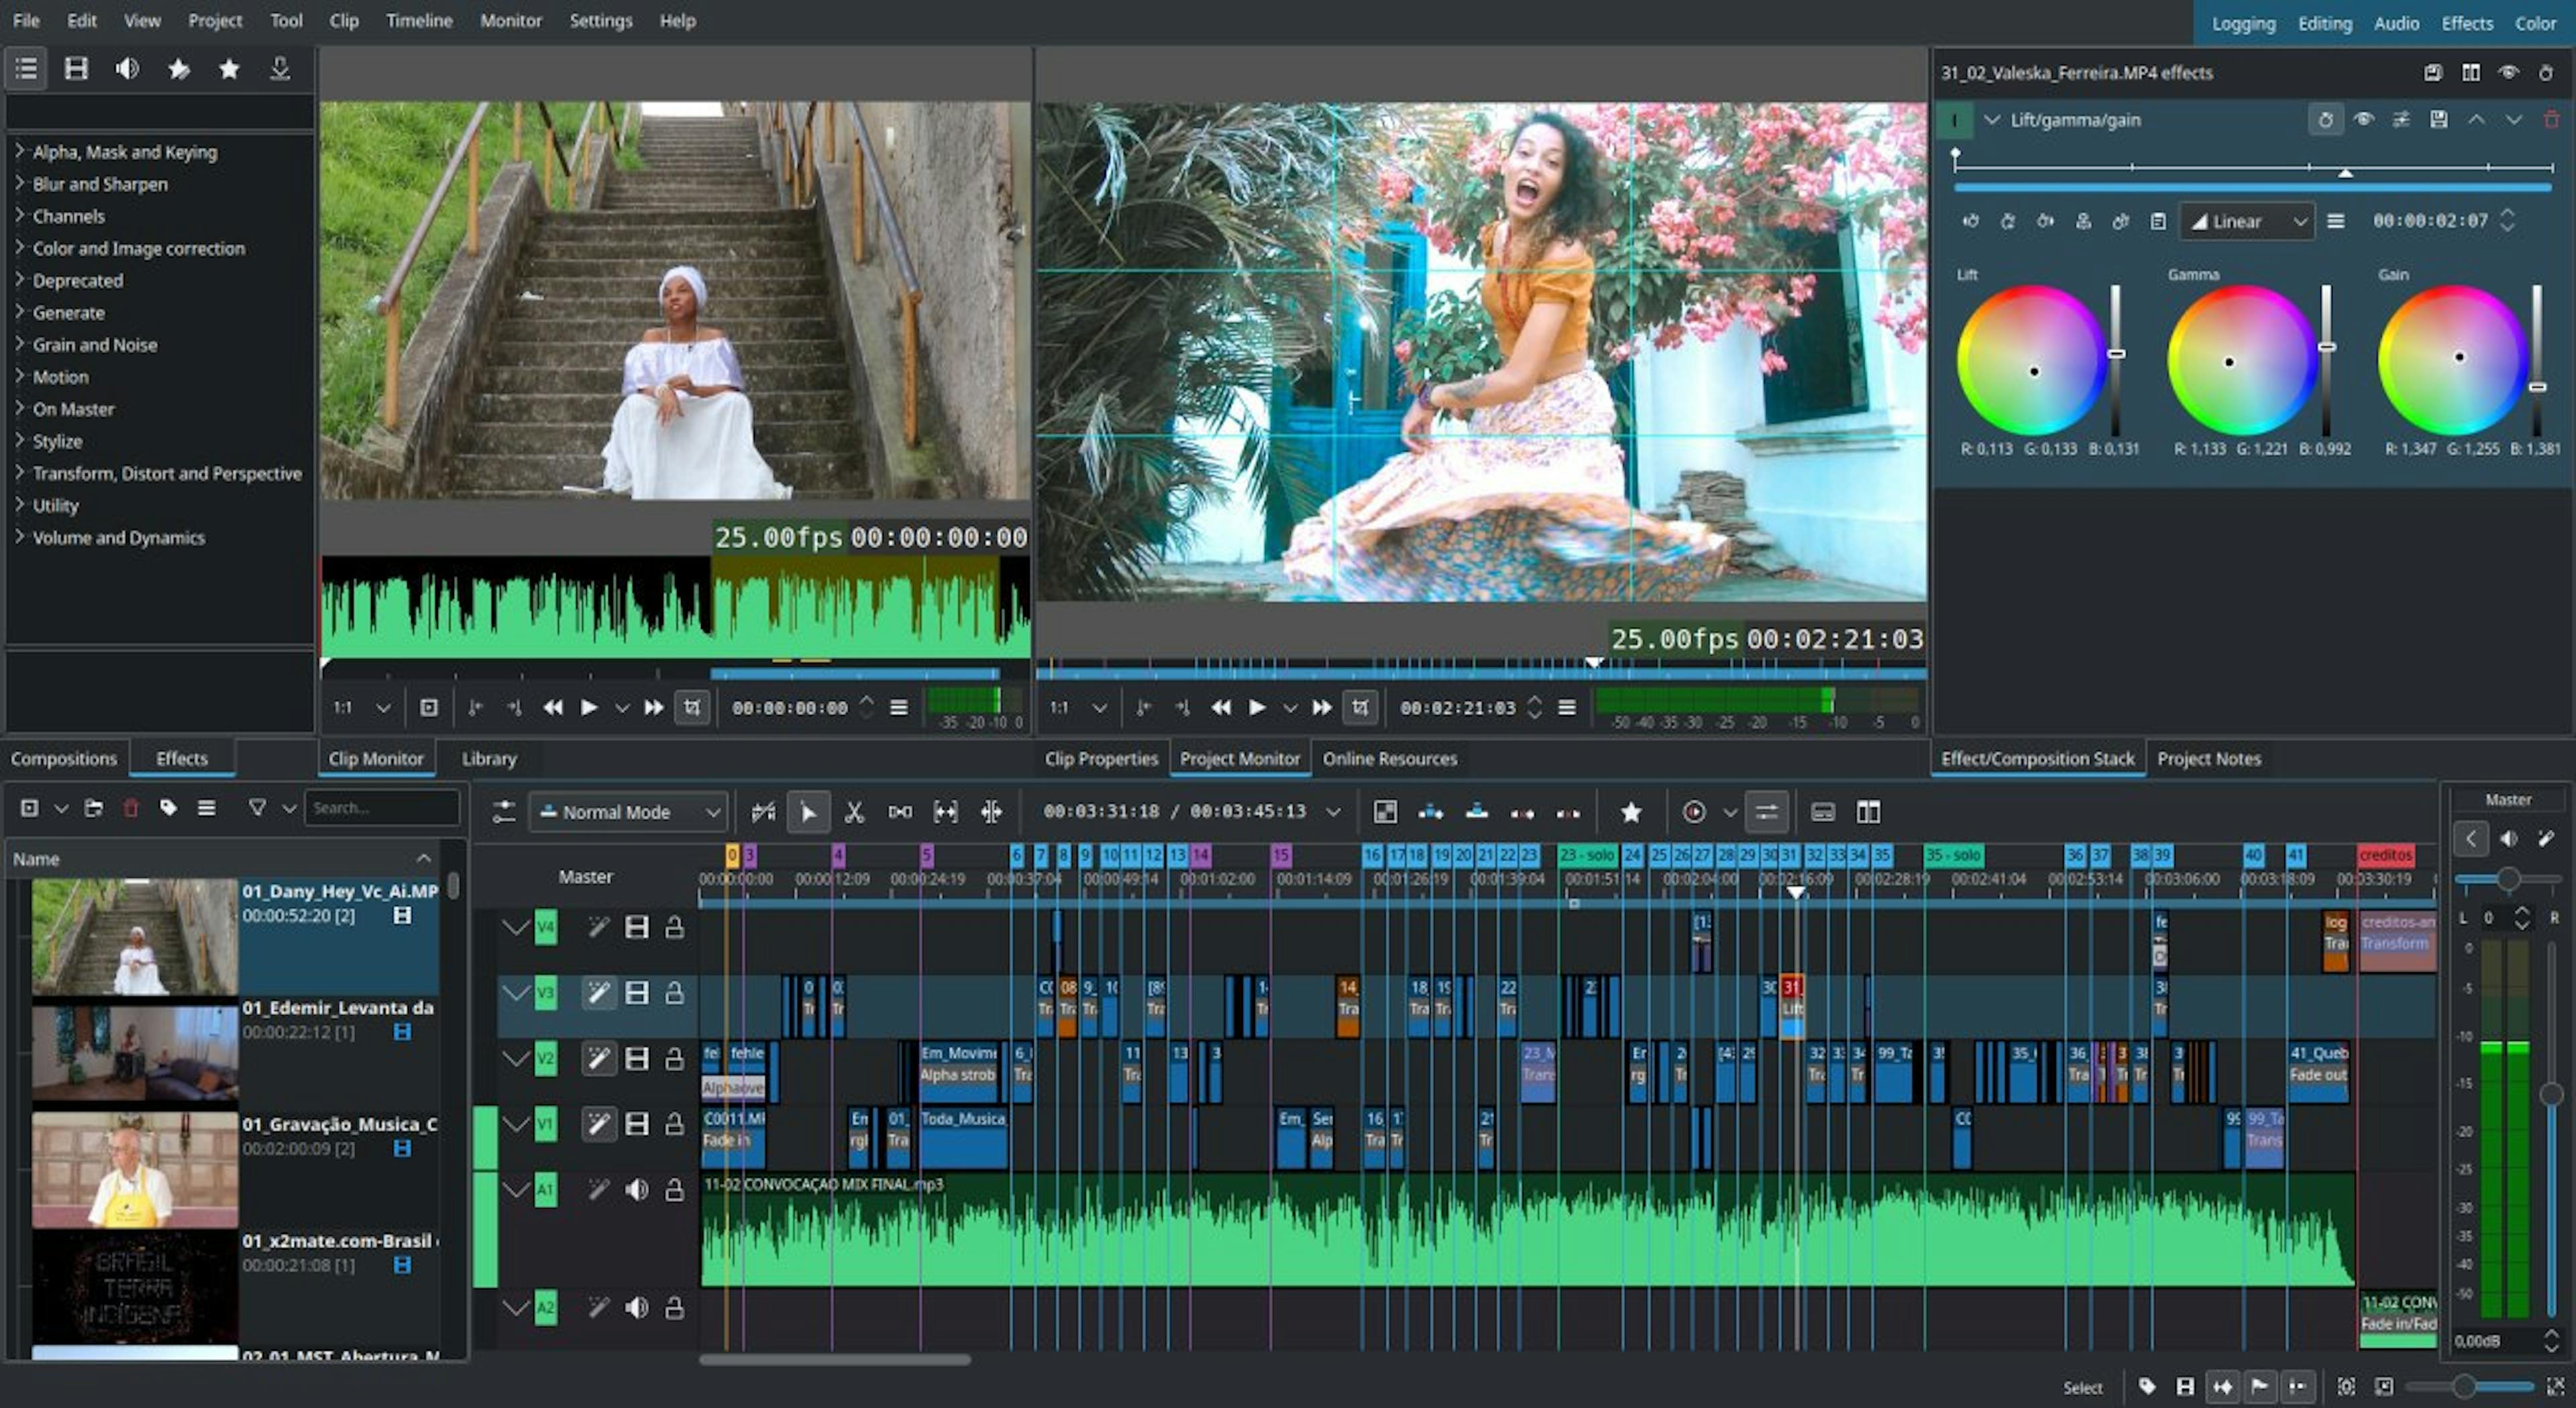Click the razor cut tool icon in timeline
This screenshot has width=2576, height=1408.
[x=857, y=811]
